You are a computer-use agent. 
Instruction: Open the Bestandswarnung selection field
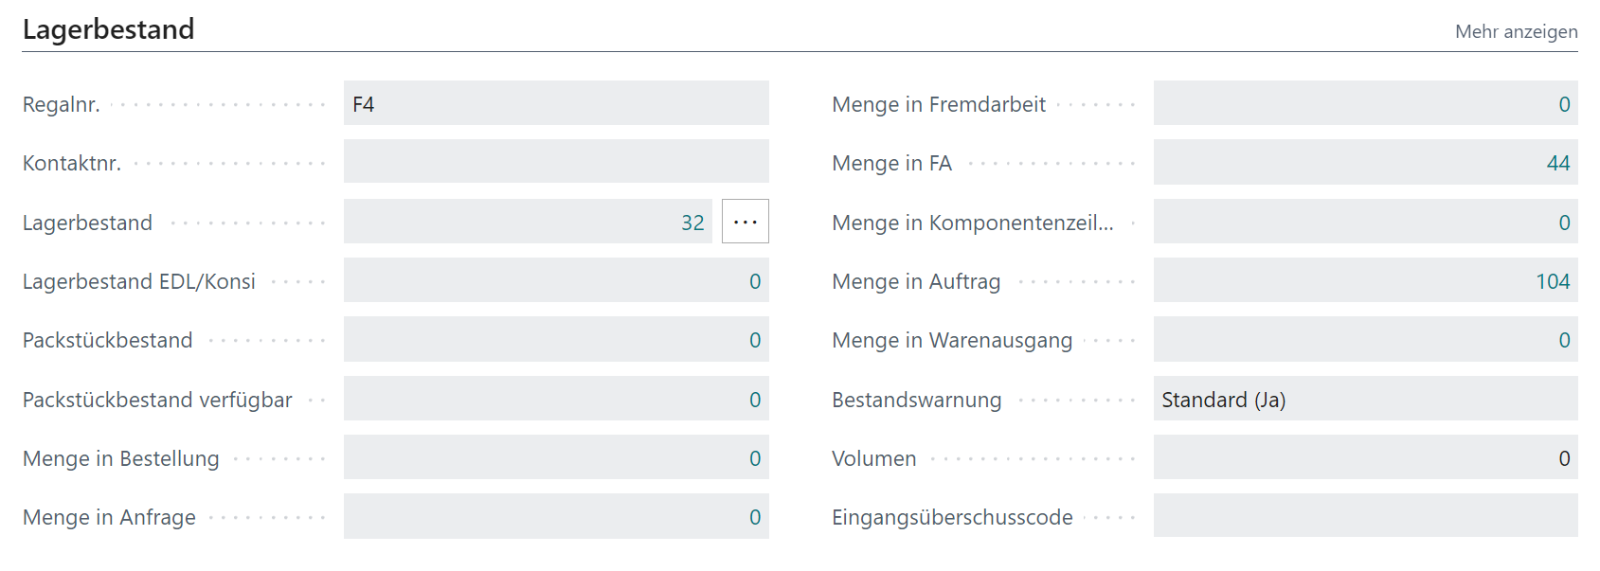coord(1364,399)
